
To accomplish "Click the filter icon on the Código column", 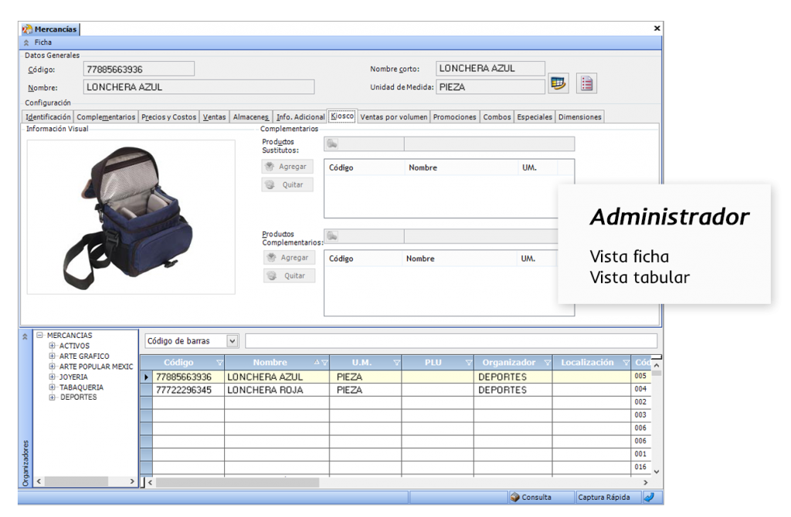I will pos(219,363).
